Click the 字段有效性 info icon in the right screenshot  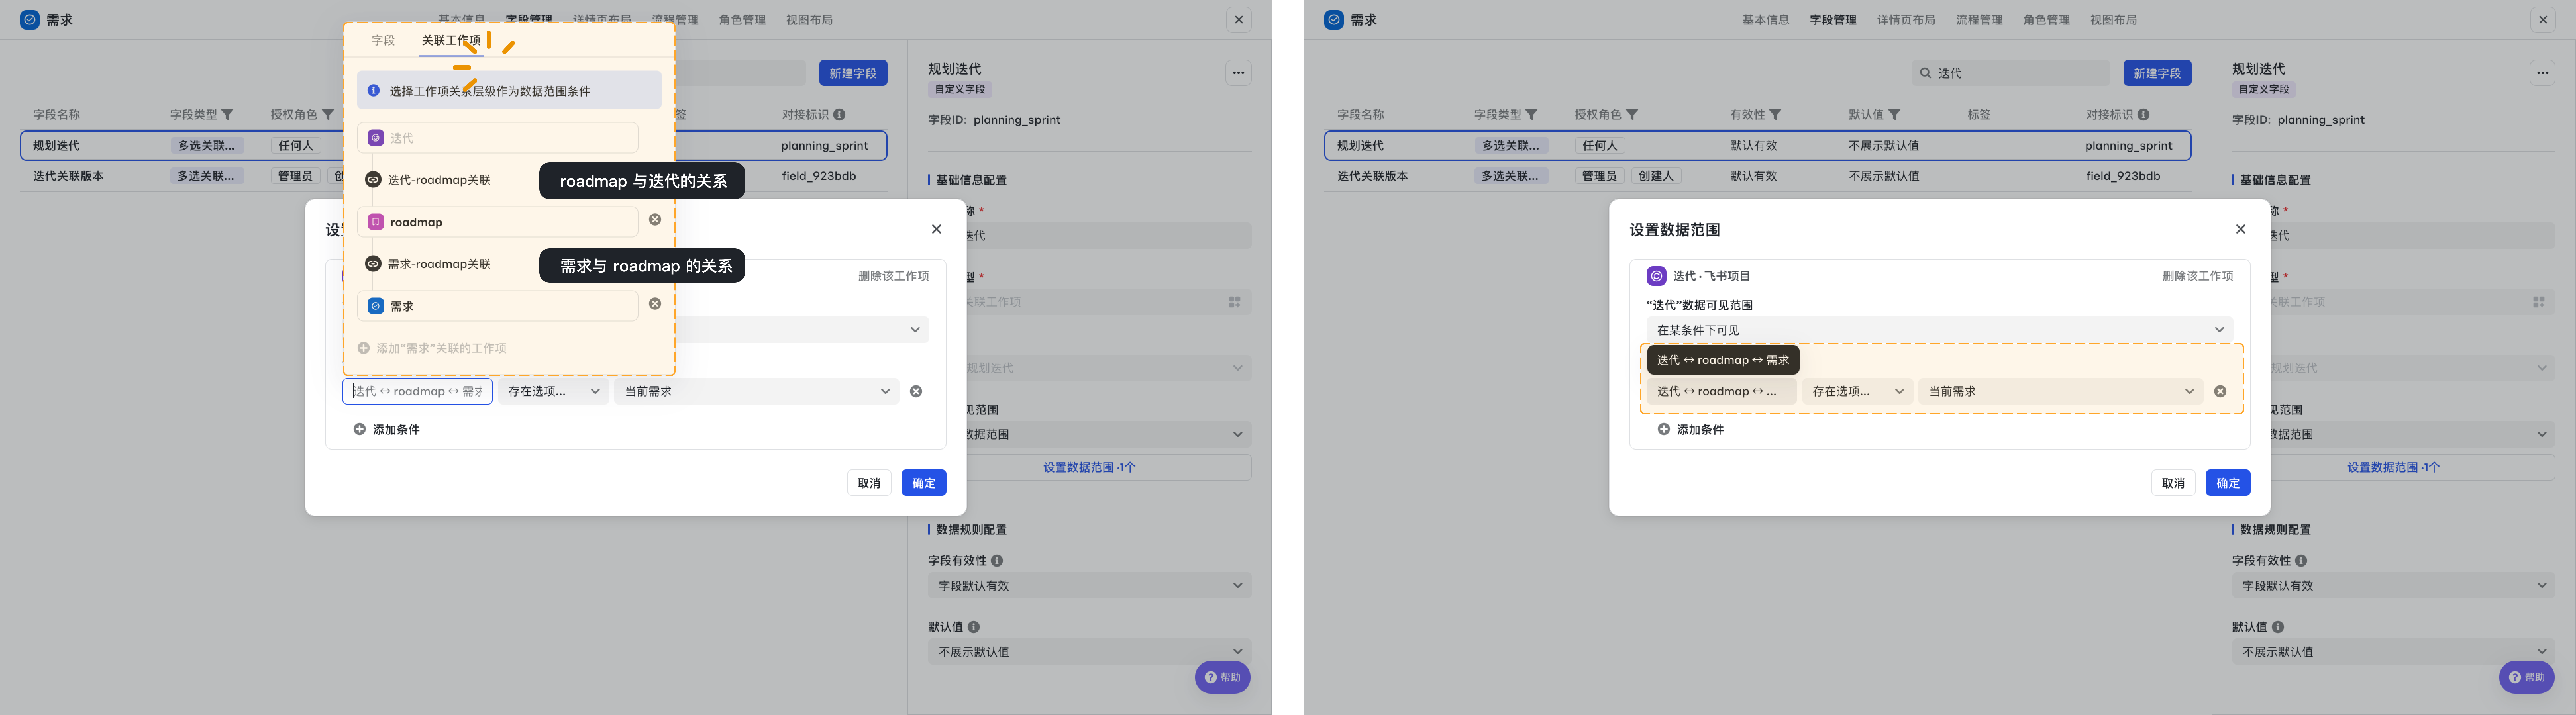coord(2301,561)
